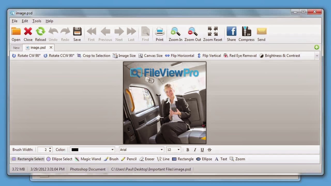Click Crop to Selection
This screenshot has width=331, height=186.
click(x=94, y=56)
